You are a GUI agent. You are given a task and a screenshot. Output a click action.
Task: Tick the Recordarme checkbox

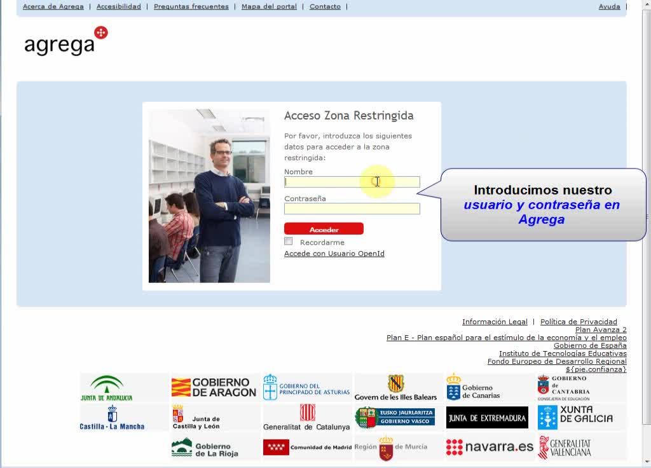click(x=289, y=241)
